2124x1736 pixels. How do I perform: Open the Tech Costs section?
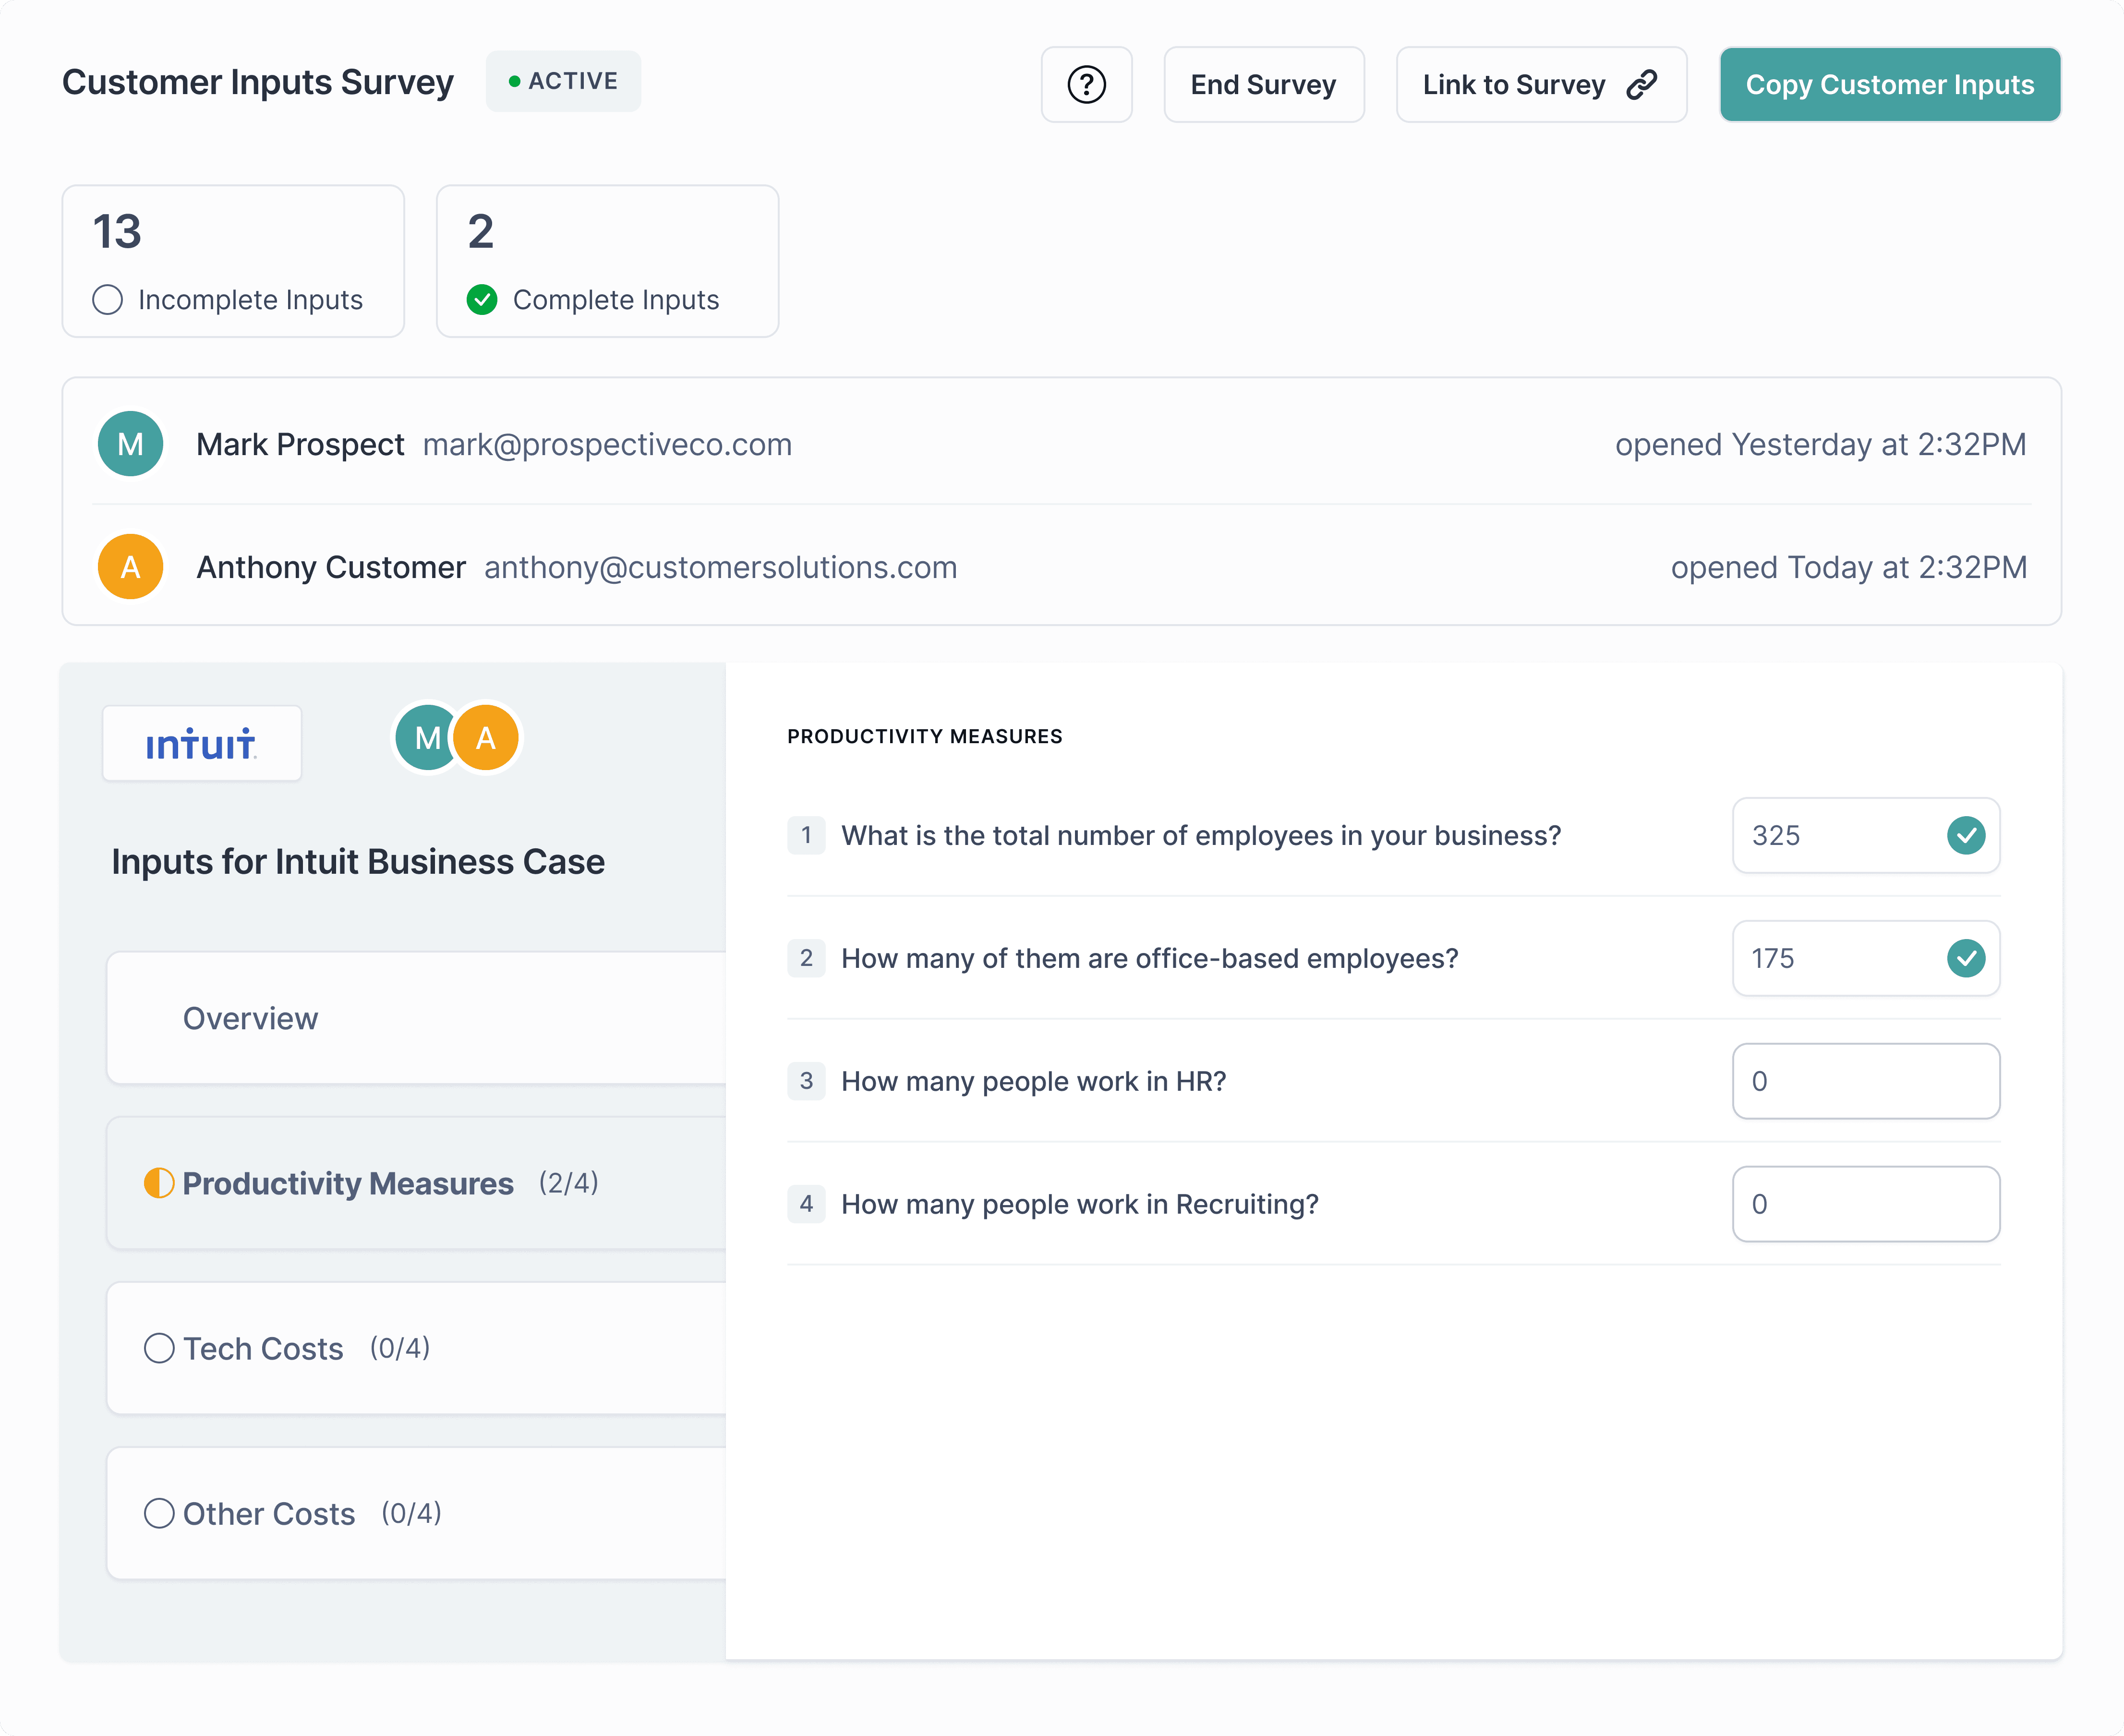263,1348
